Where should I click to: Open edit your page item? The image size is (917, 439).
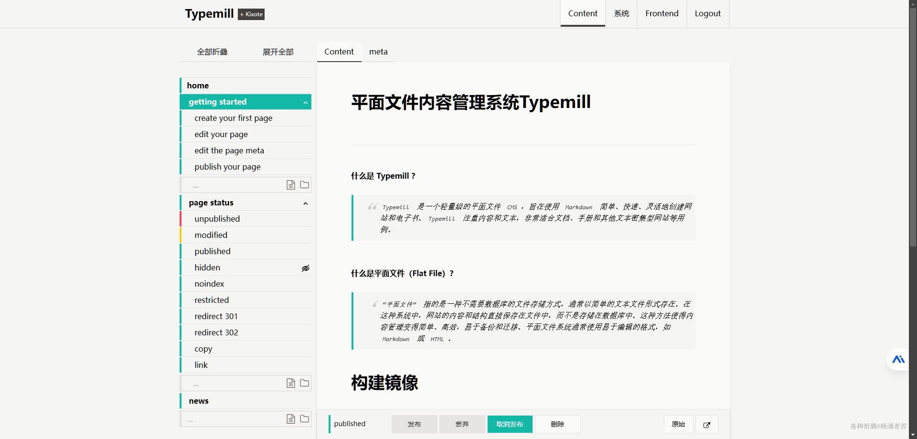(x=245, y=134)
